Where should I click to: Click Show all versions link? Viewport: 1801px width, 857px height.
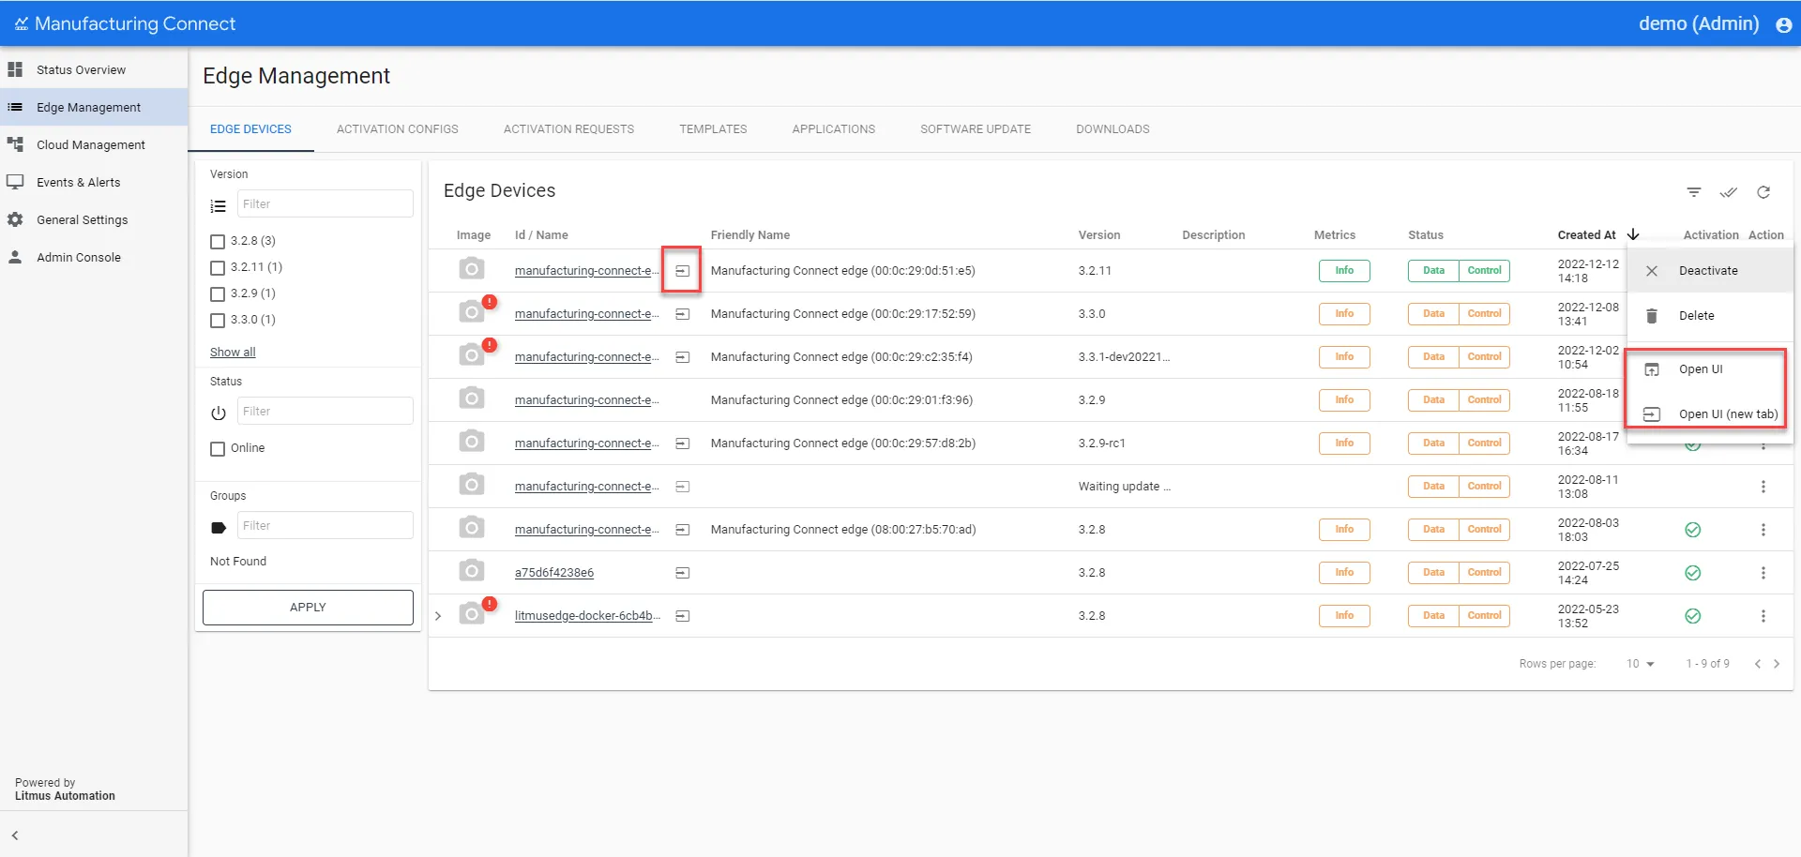pos(233,353)
